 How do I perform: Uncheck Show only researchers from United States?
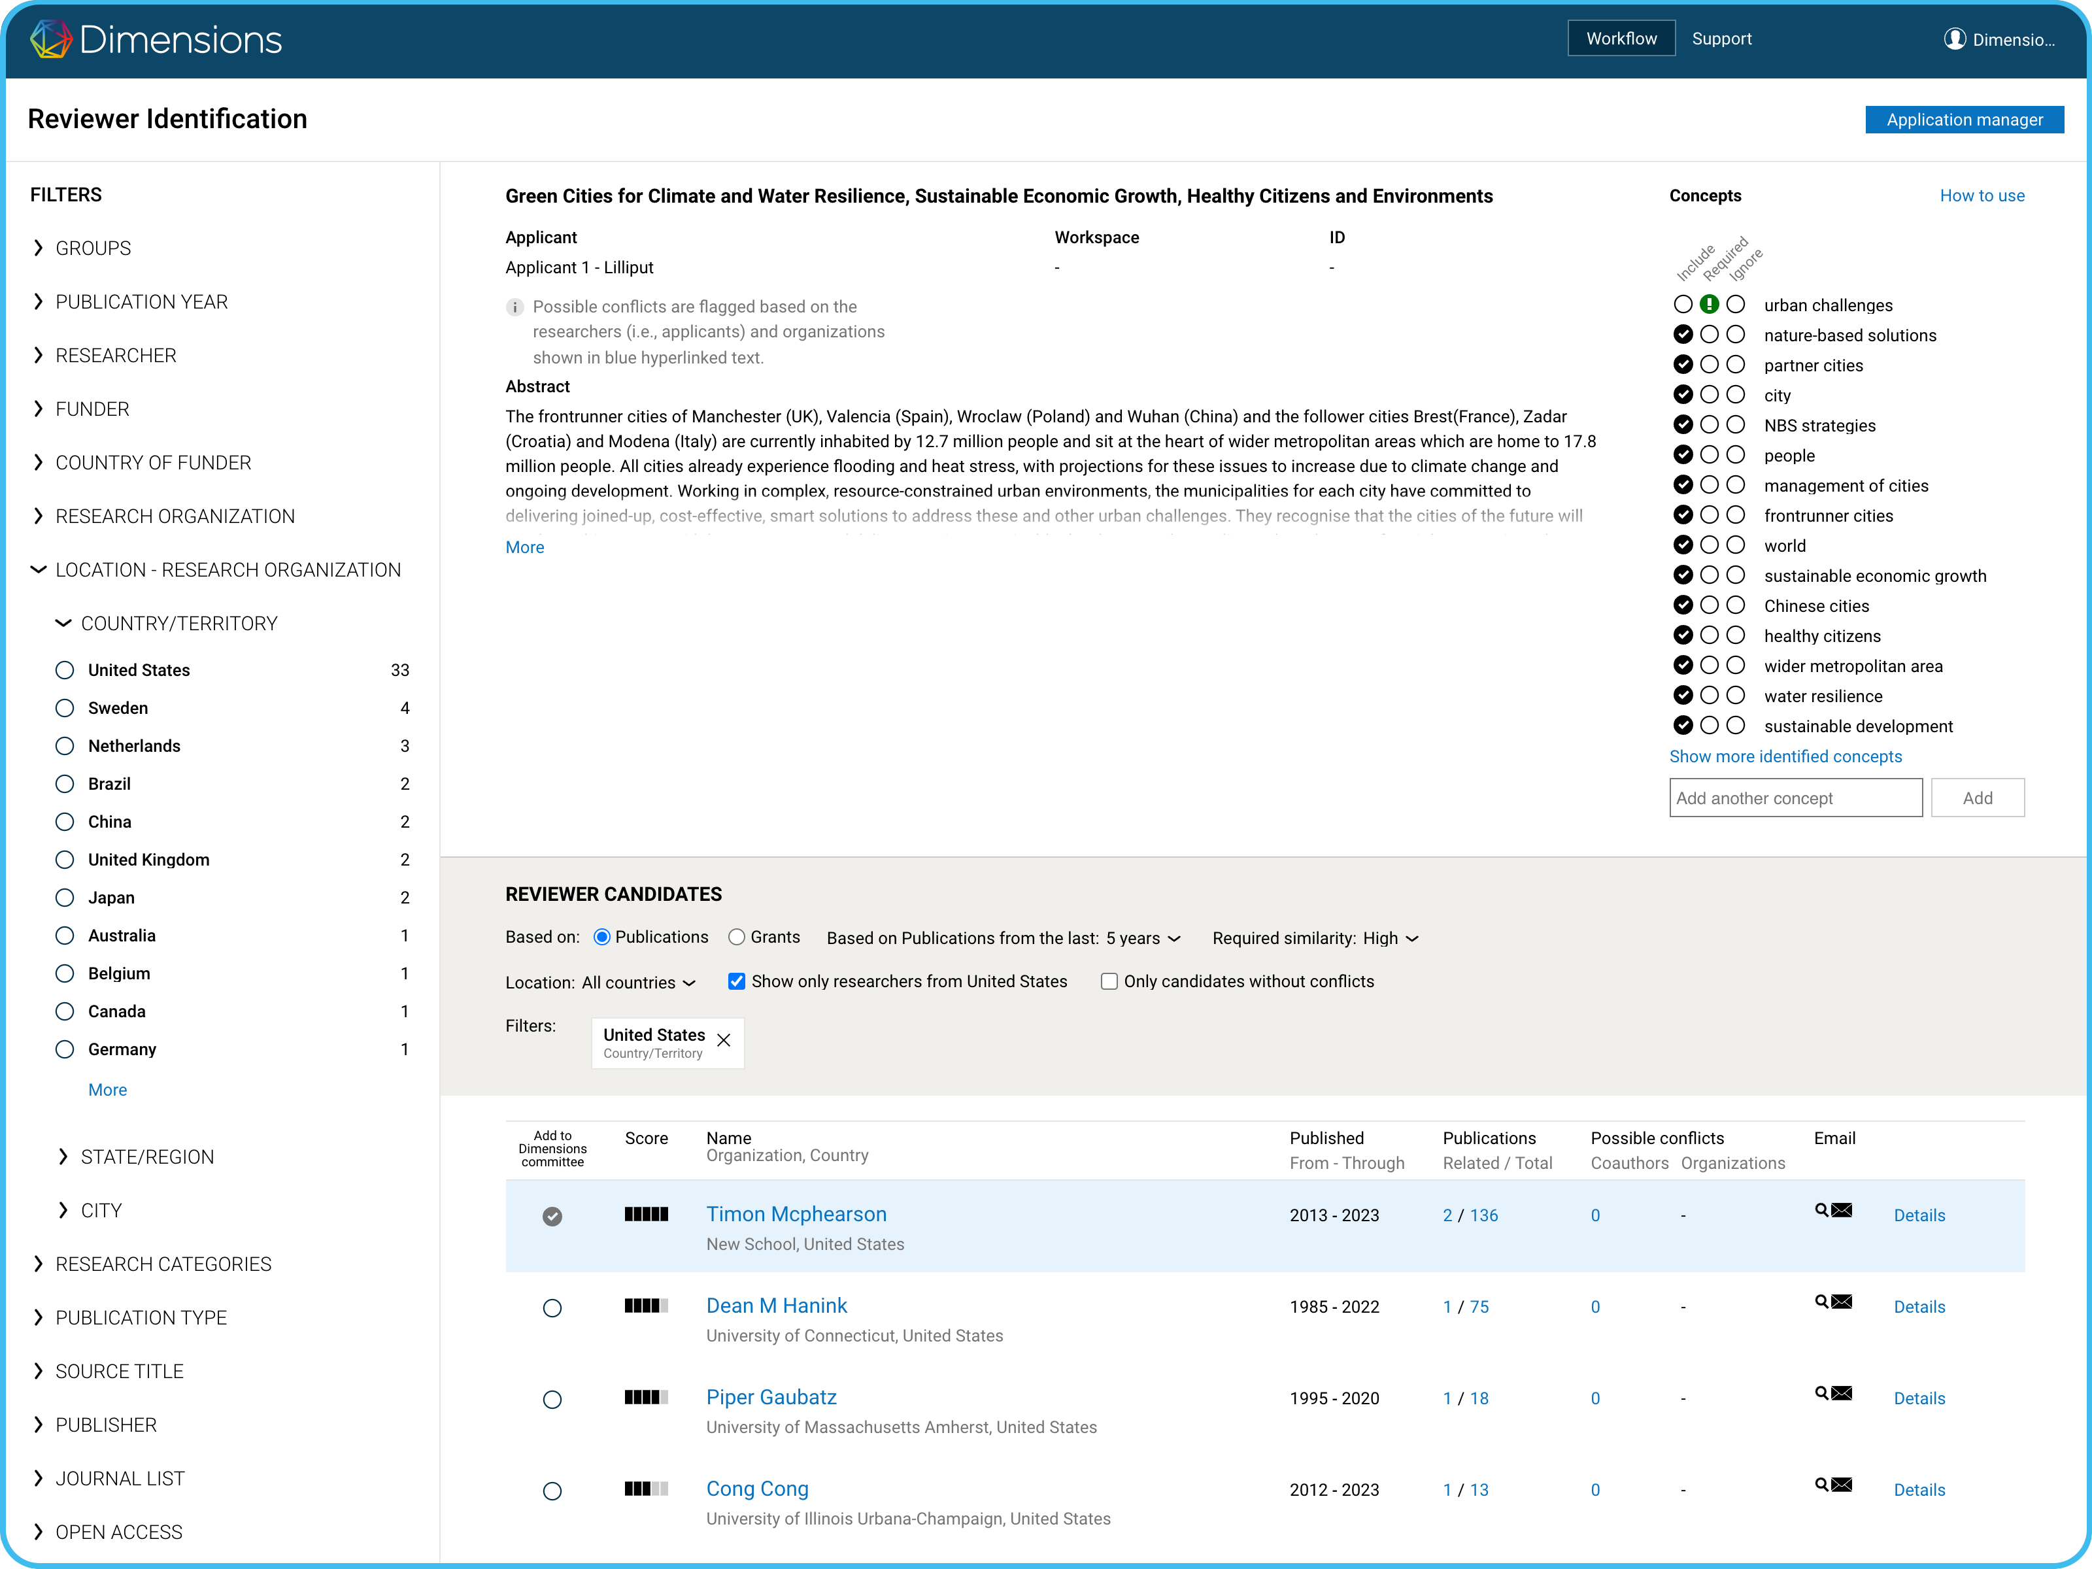click(x=737, y=982)
